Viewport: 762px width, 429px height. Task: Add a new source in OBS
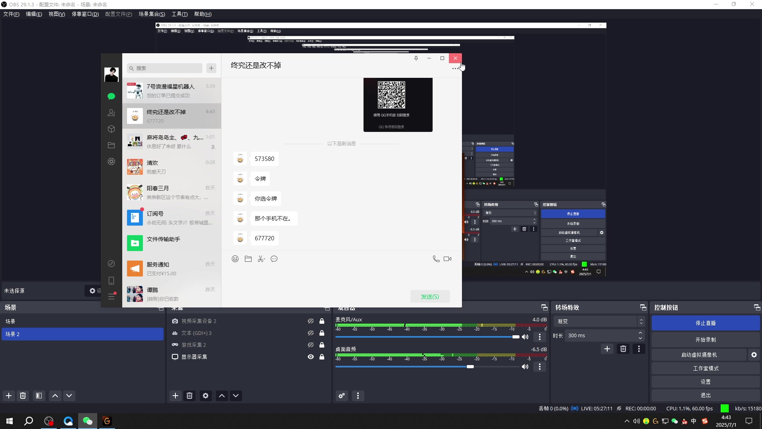(x=175, y=396)
